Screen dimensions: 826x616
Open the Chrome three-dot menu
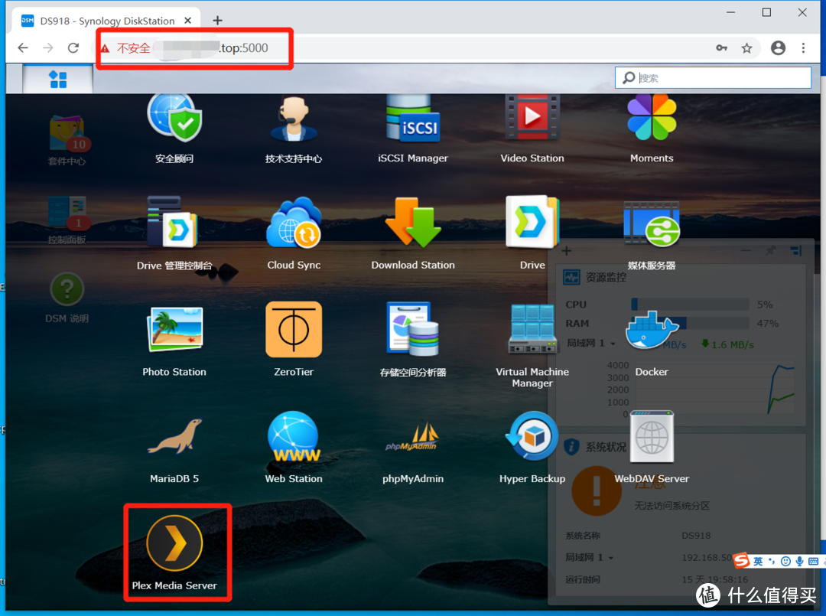(x=803, y=48)
